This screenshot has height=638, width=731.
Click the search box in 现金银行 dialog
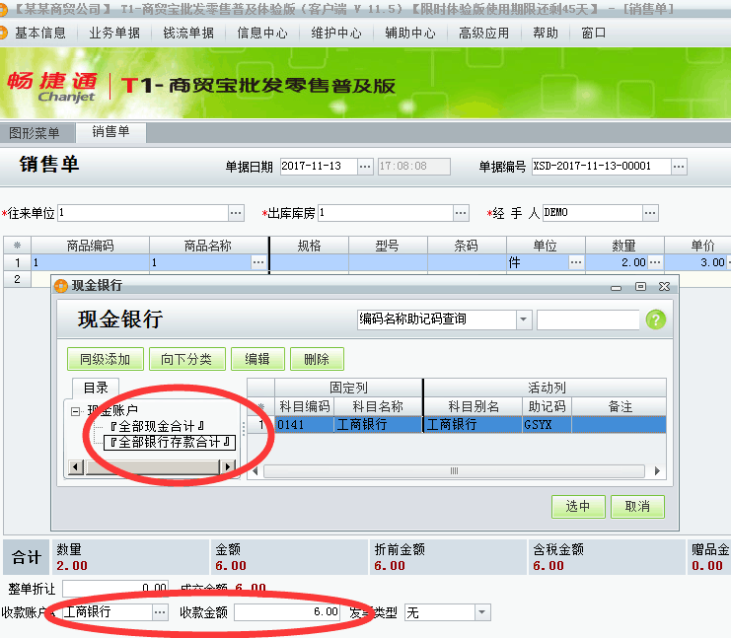tap(588, 319)
